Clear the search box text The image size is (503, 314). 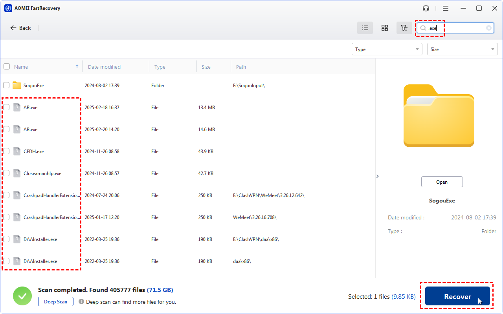(489, 28)
